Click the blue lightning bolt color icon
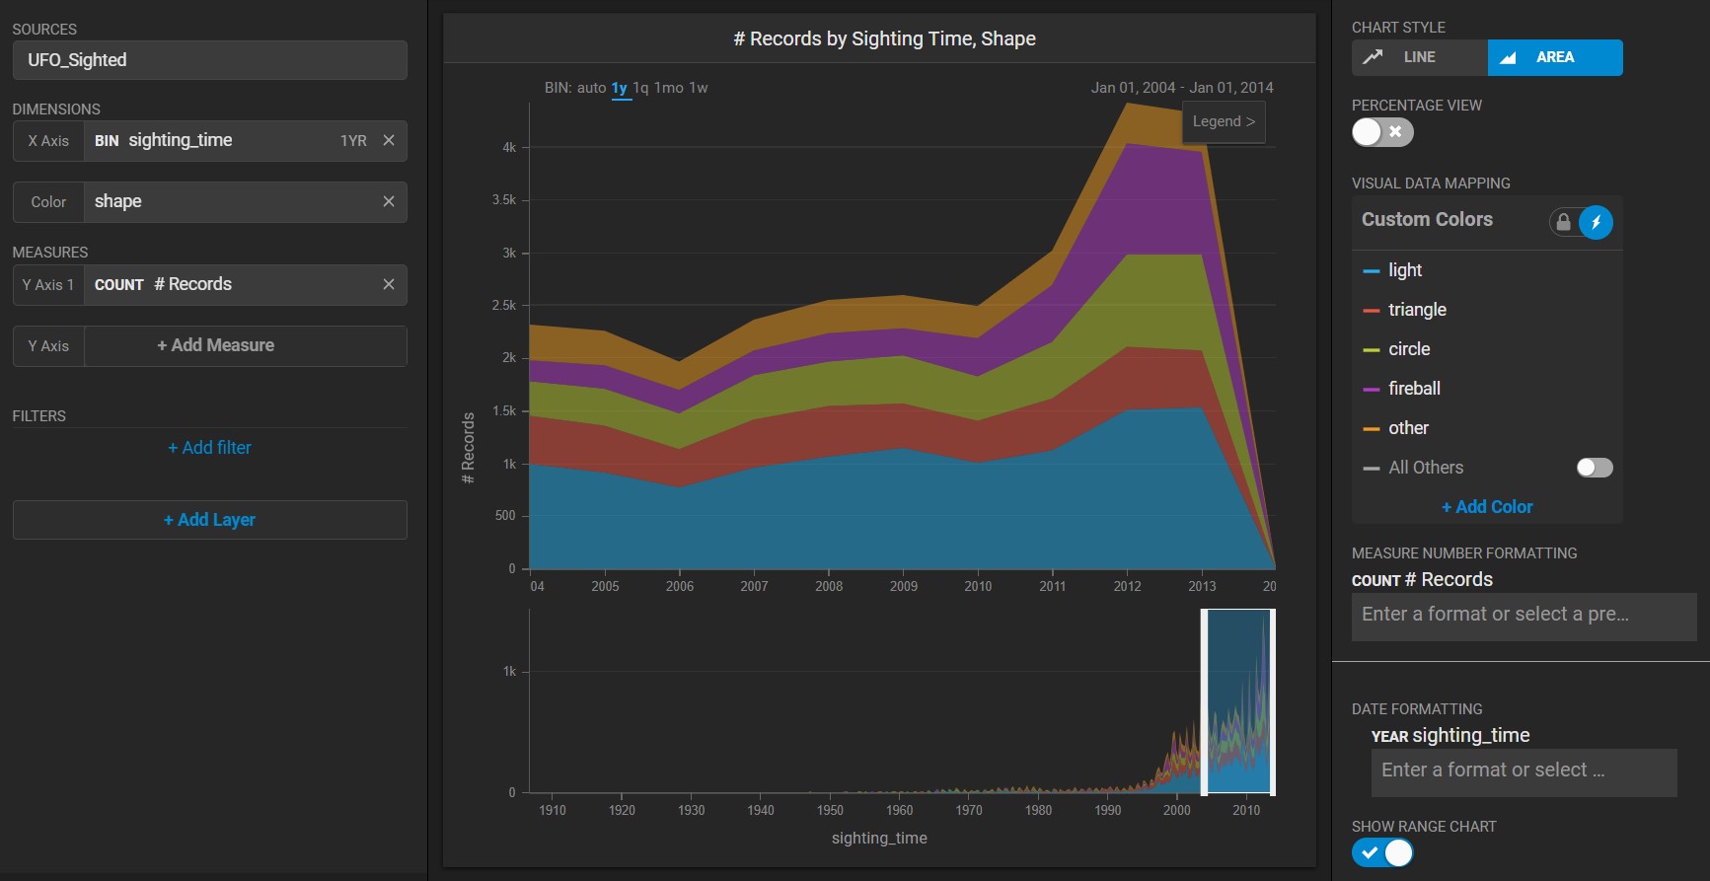 1596,222
